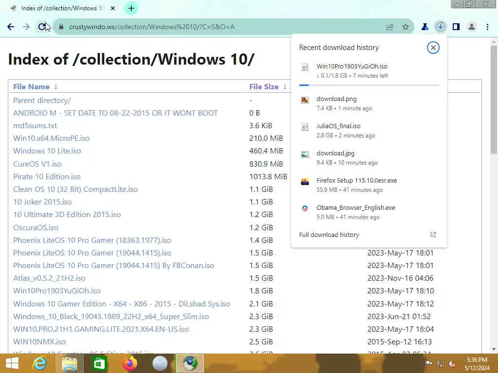
Task: Click WIN10NMX.iso link
Action: pos(39,342)
